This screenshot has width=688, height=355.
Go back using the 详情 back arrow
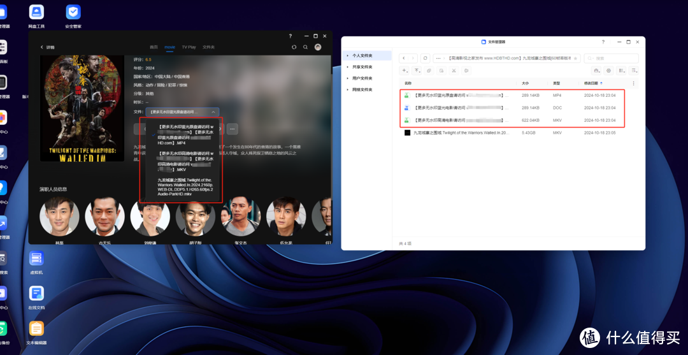coord(42,47)
